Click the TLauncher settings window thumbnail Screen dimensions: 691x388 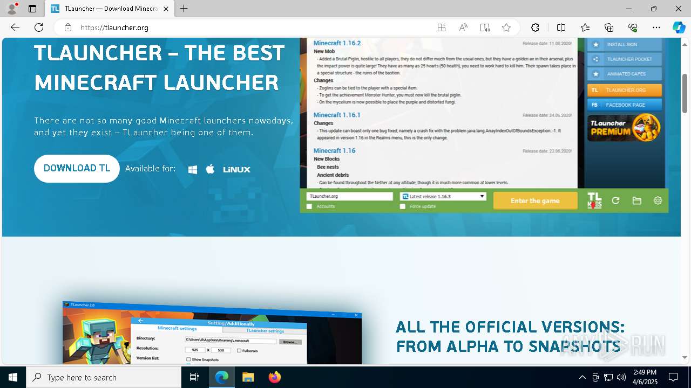pyautogui.click(x=212, y=332)
